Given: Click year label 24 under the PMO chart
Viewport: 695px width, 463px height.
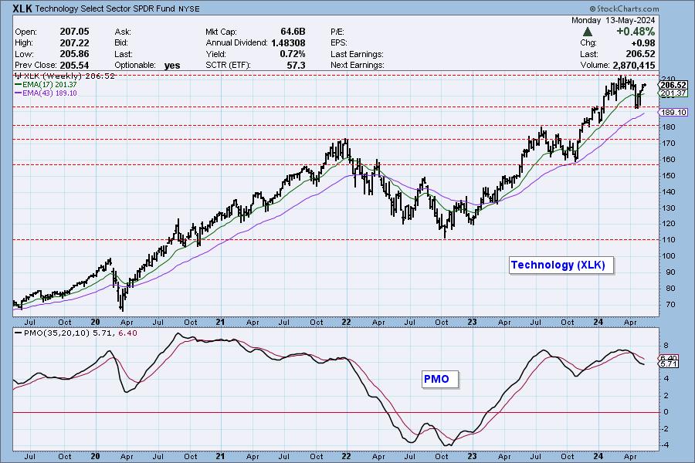Looking at the screenshot, I should [x=598, y=456].
